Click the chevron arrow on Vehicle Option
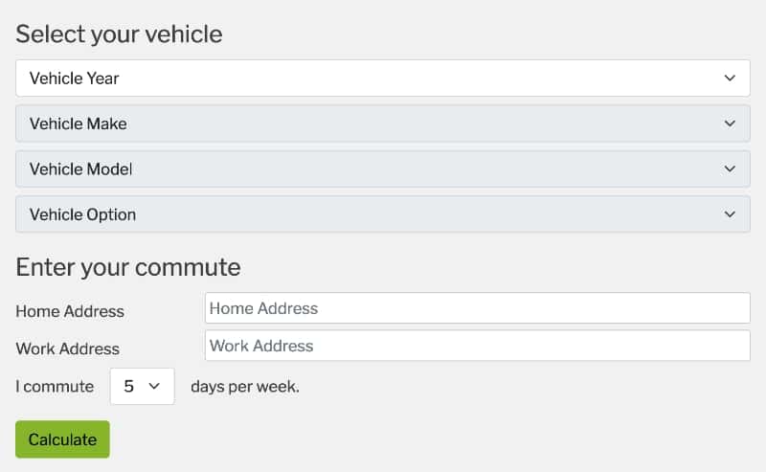 [730, 214]
